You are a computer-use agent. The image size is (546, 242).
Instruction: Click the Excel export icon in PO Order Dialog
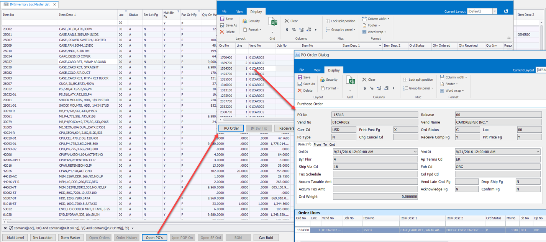coord(350,80)
